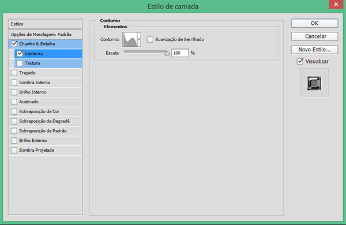
Task: Click the Escala percentage input field
Action: 180,53
